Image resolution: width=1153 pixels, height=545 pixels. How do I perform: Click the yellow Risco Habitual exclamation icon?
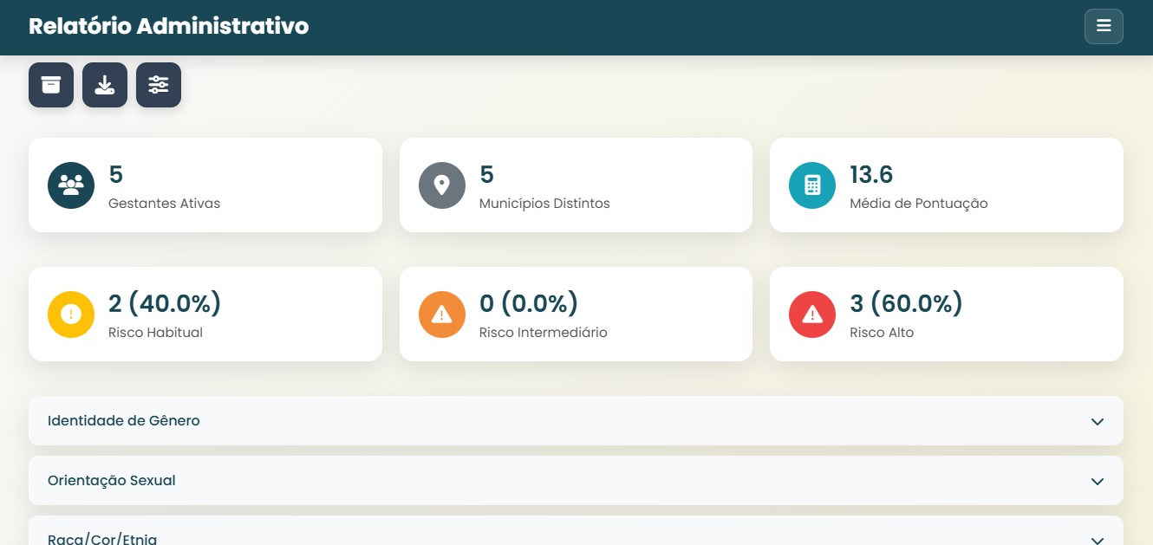click(x=71, y=314)
